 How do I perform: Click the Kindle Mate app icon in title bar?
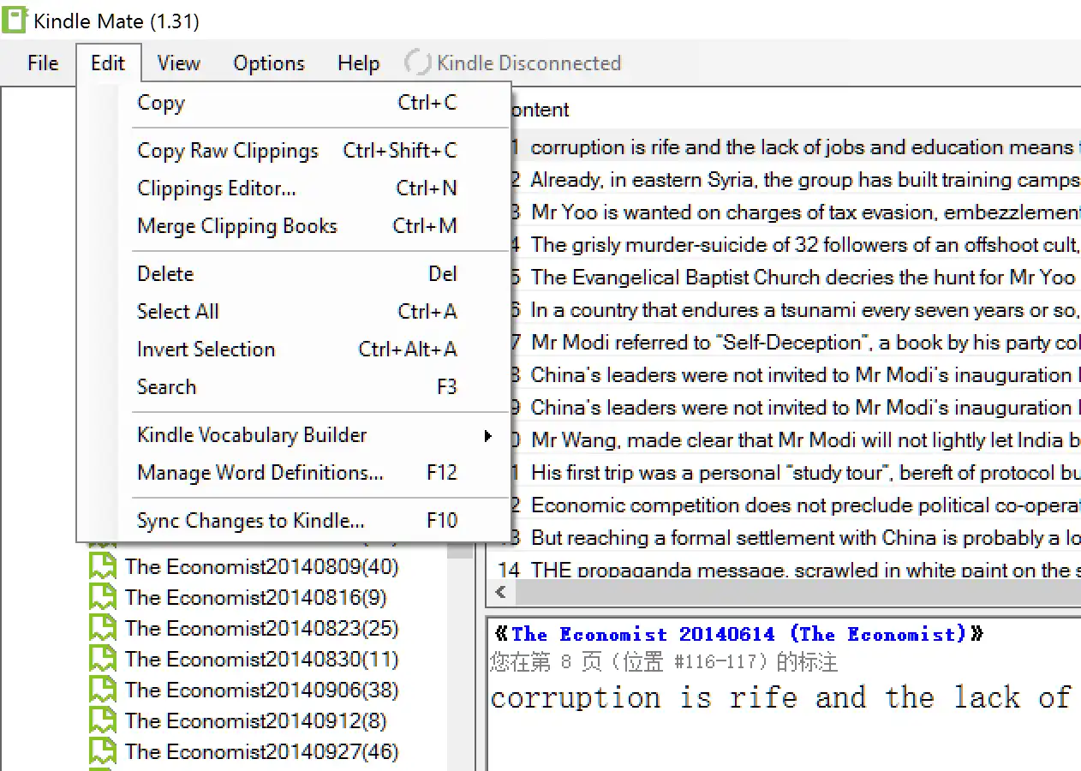[15, 20]
